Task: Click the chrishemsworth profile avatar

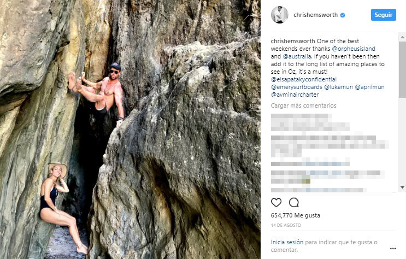Action: click(x=280, y=15)
